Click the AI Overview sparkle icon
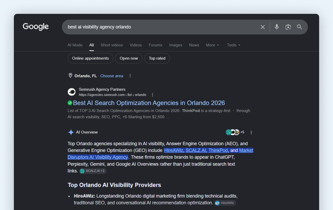 (71, 132)
